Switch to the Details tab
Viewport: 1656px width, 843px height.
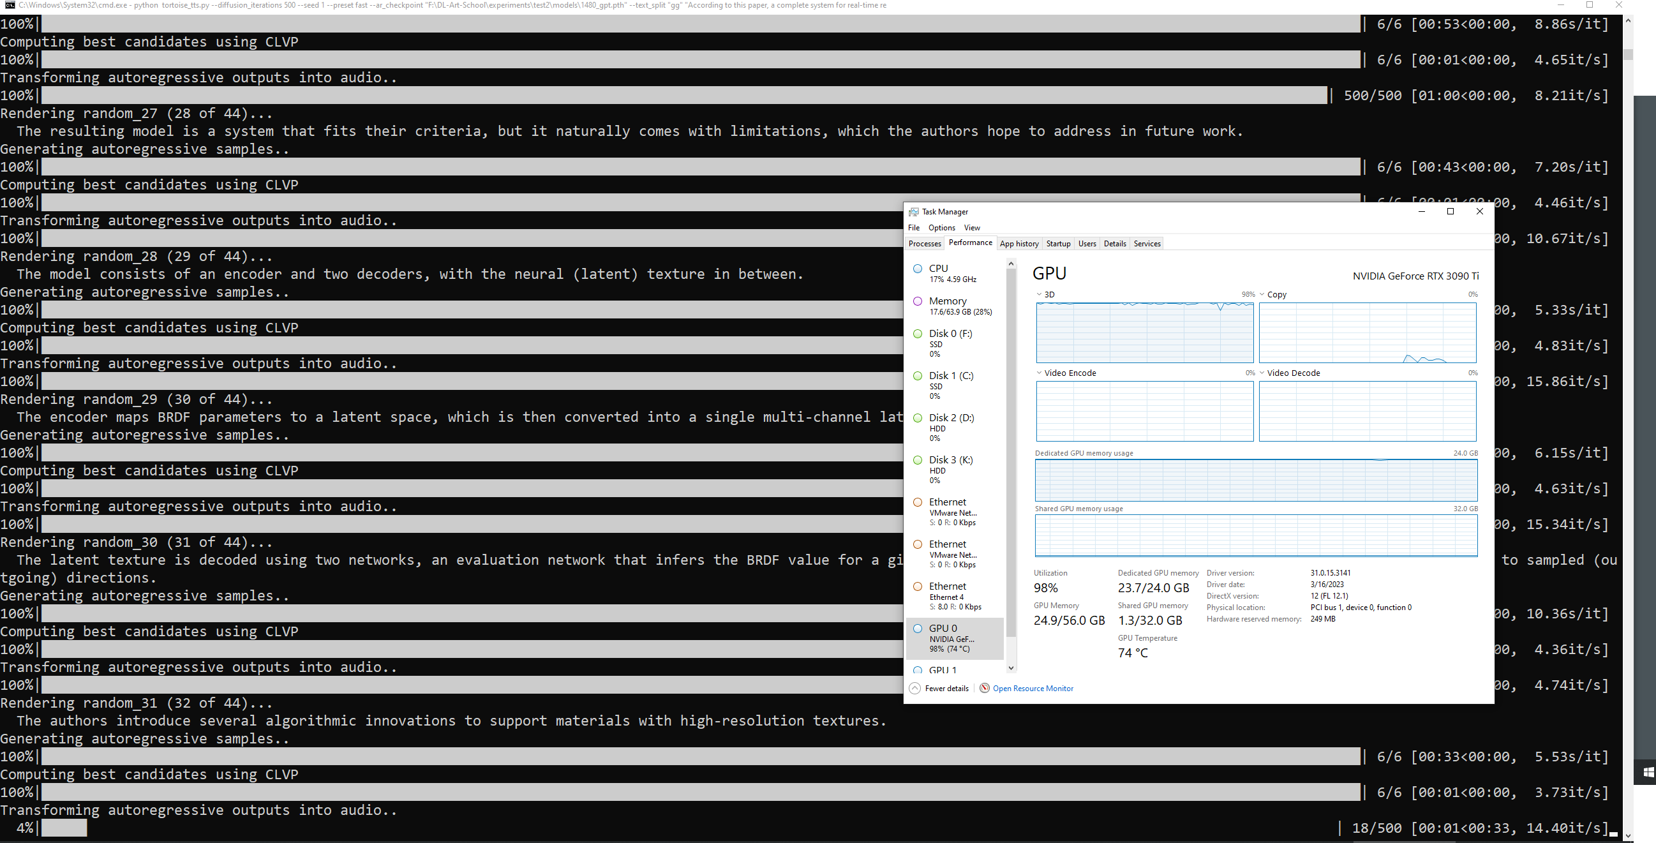(1114, 244)
